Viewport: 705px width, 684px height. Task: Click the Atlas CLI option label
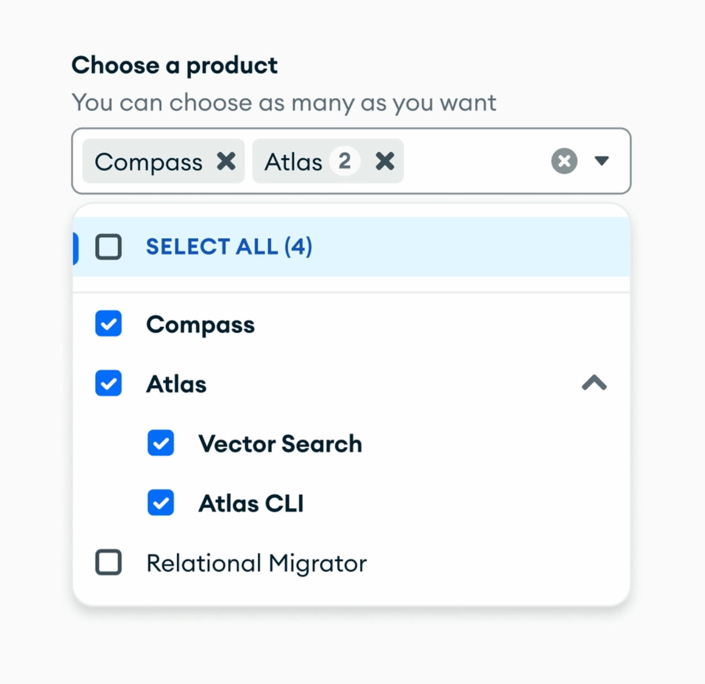251,503
